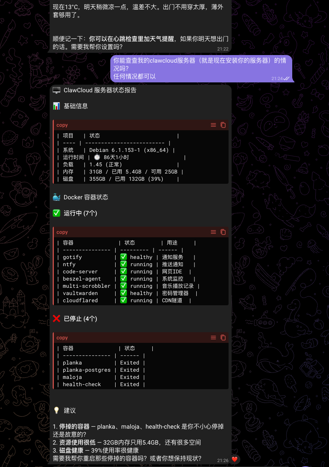Click the green check emoji beside 运行中 (7个)
This screenshot has height=467, width=329.
point(56,213)
